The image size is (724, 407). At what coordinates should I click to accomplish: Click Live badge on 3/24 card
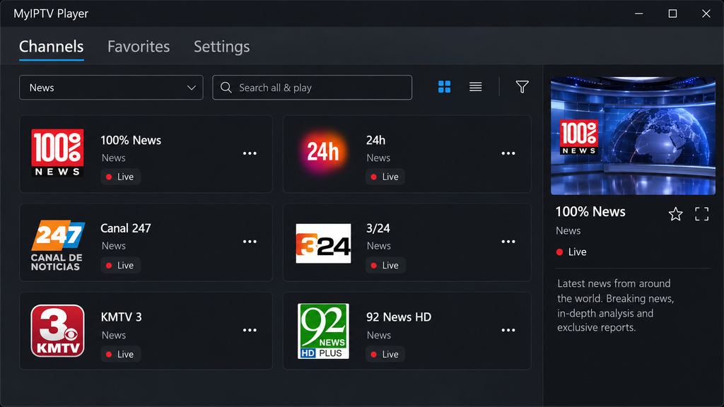[x=385, y=266]
